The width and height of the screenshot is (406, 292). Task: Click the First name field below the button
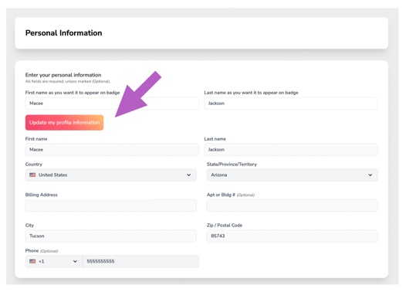click(112, 150)
